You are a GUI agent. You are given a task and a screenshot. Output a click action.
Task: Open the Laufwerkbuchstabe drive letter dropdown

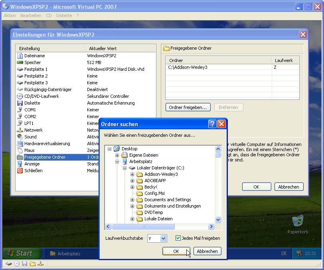click(x=163, y=239)
